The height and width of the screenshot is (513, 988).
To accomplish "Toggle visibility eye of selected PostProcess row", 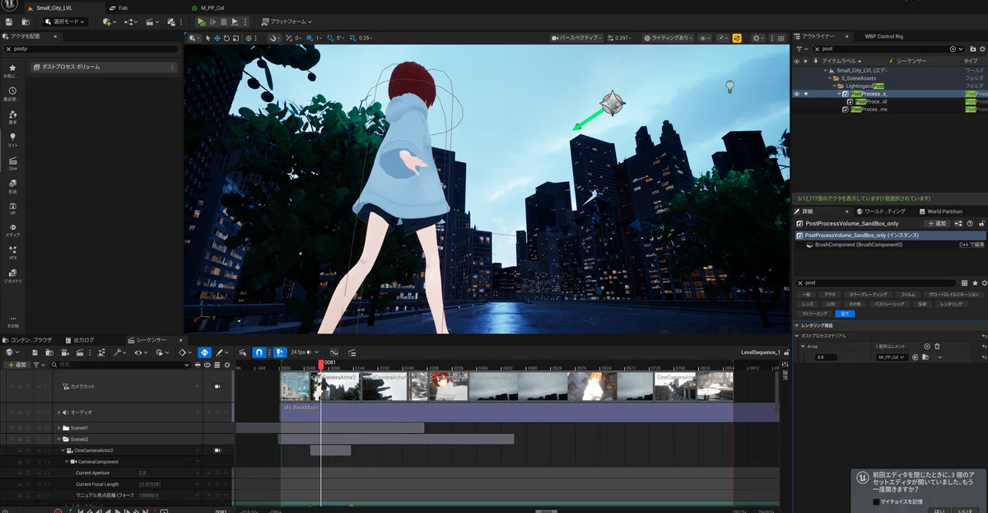I will (796, 94).
